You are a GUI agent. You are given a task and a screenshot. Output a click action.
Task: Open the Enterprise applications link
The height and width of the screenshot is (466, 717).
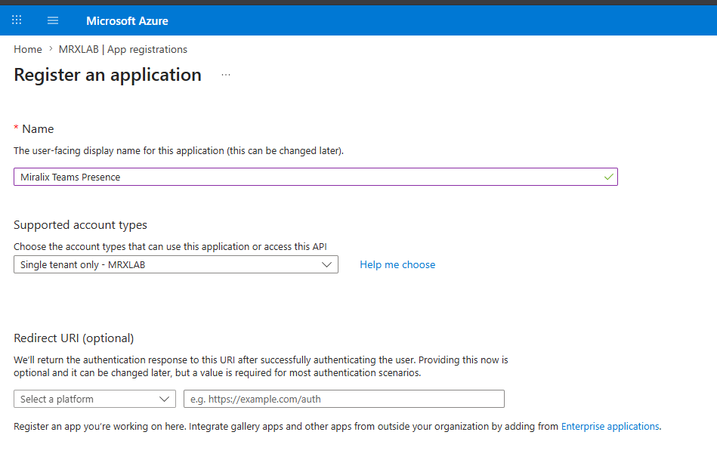pos(610,426)
